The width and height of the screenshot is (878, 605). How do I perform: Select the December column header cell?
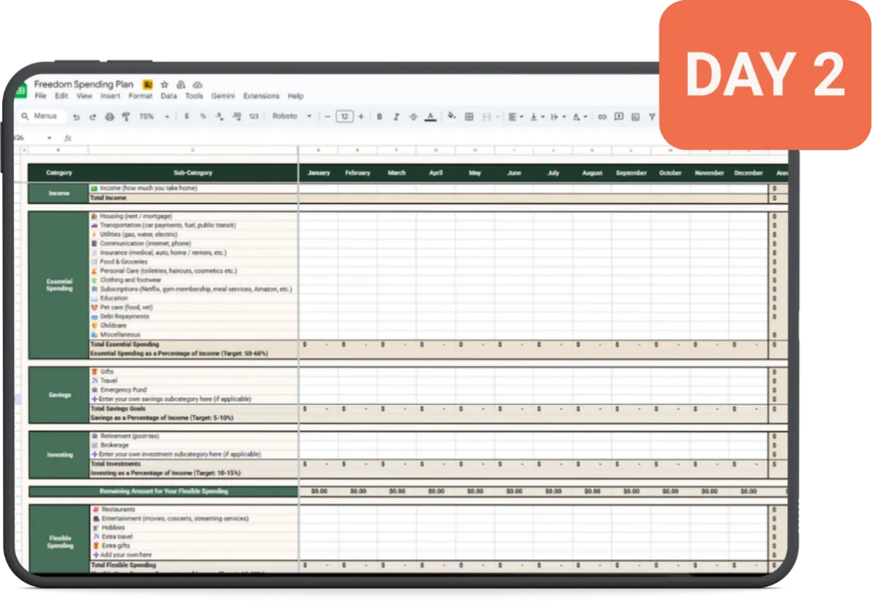pos(748,173)
